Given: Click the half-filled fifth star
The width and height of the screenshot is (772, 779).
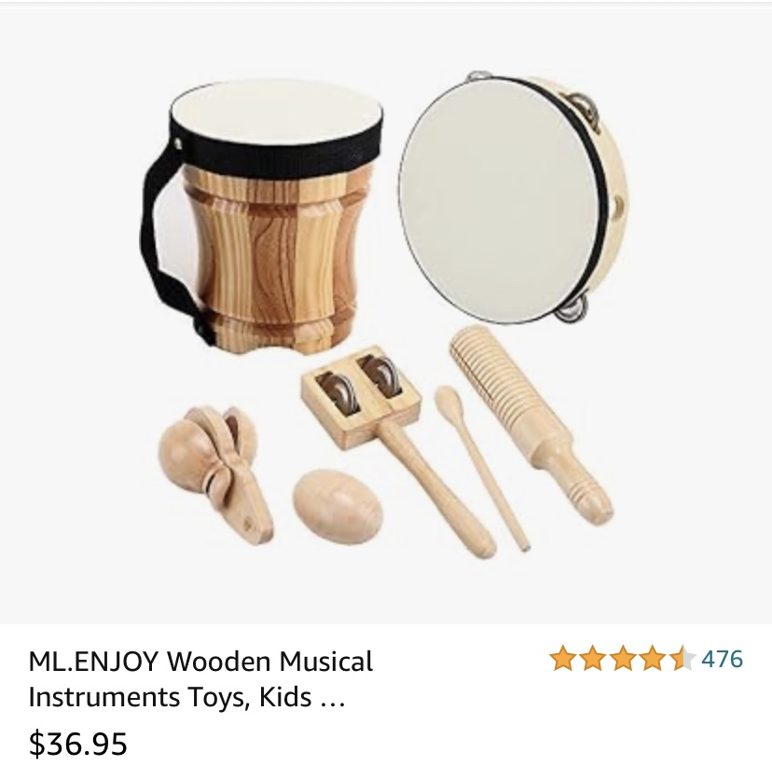Looking at the screenshot, I should (x=681, y=659).
